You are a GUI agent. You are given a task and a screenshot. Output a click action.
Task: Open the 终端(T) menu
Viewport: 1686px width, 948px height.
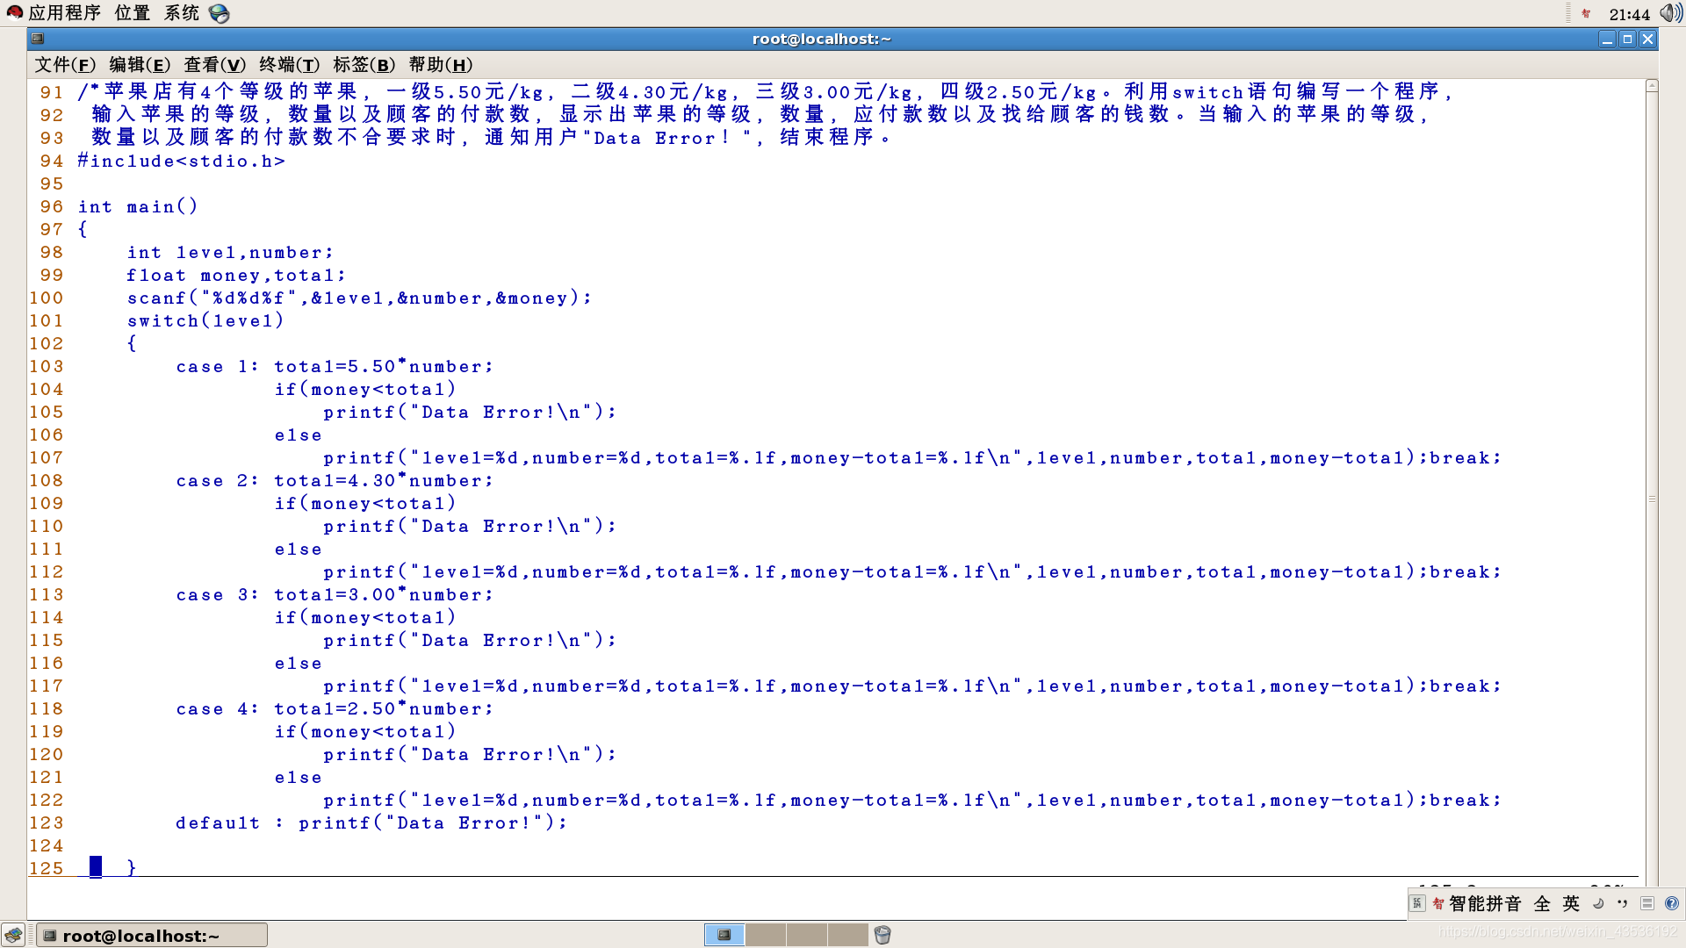290,65
